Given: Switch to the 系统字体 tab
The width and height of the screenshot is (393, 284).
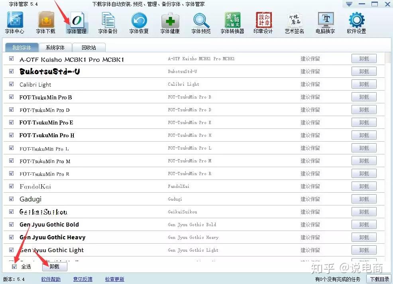Looking at the screenshot, I should pyautogui.click(x=55, y=47).
